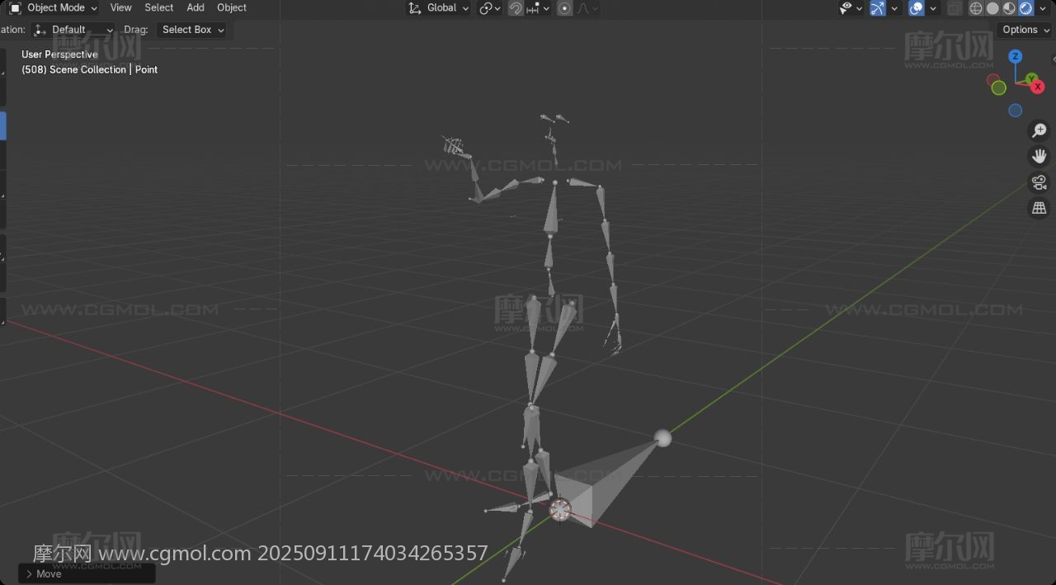Viewport: 1056px width, 585px height.
Task: Toggle the Show Gizmo button
Action: (878, 8)
